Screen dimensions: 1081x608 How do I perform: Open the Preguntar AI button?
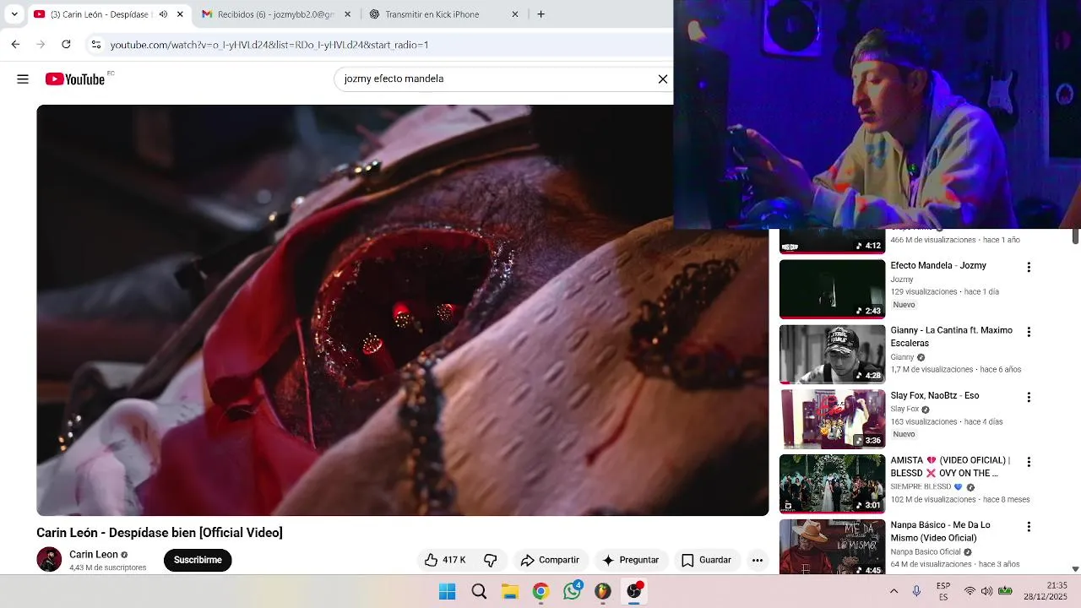[x=630, y=560]
